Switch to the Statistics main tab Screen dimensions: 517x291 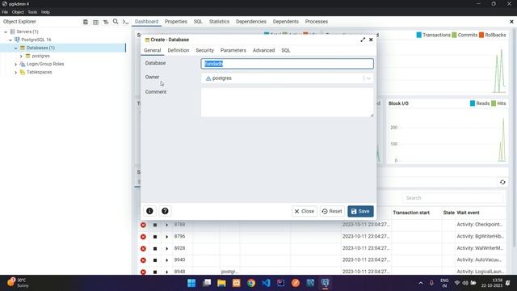point(219,22)
